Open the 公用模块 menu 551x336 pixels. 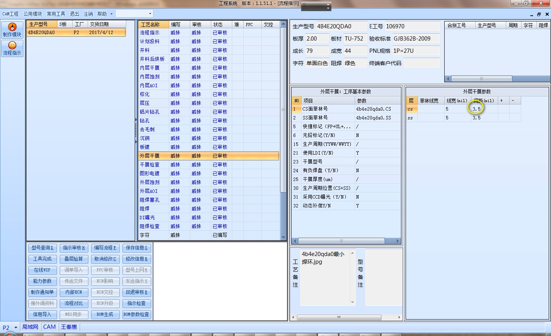pos(33,14)
